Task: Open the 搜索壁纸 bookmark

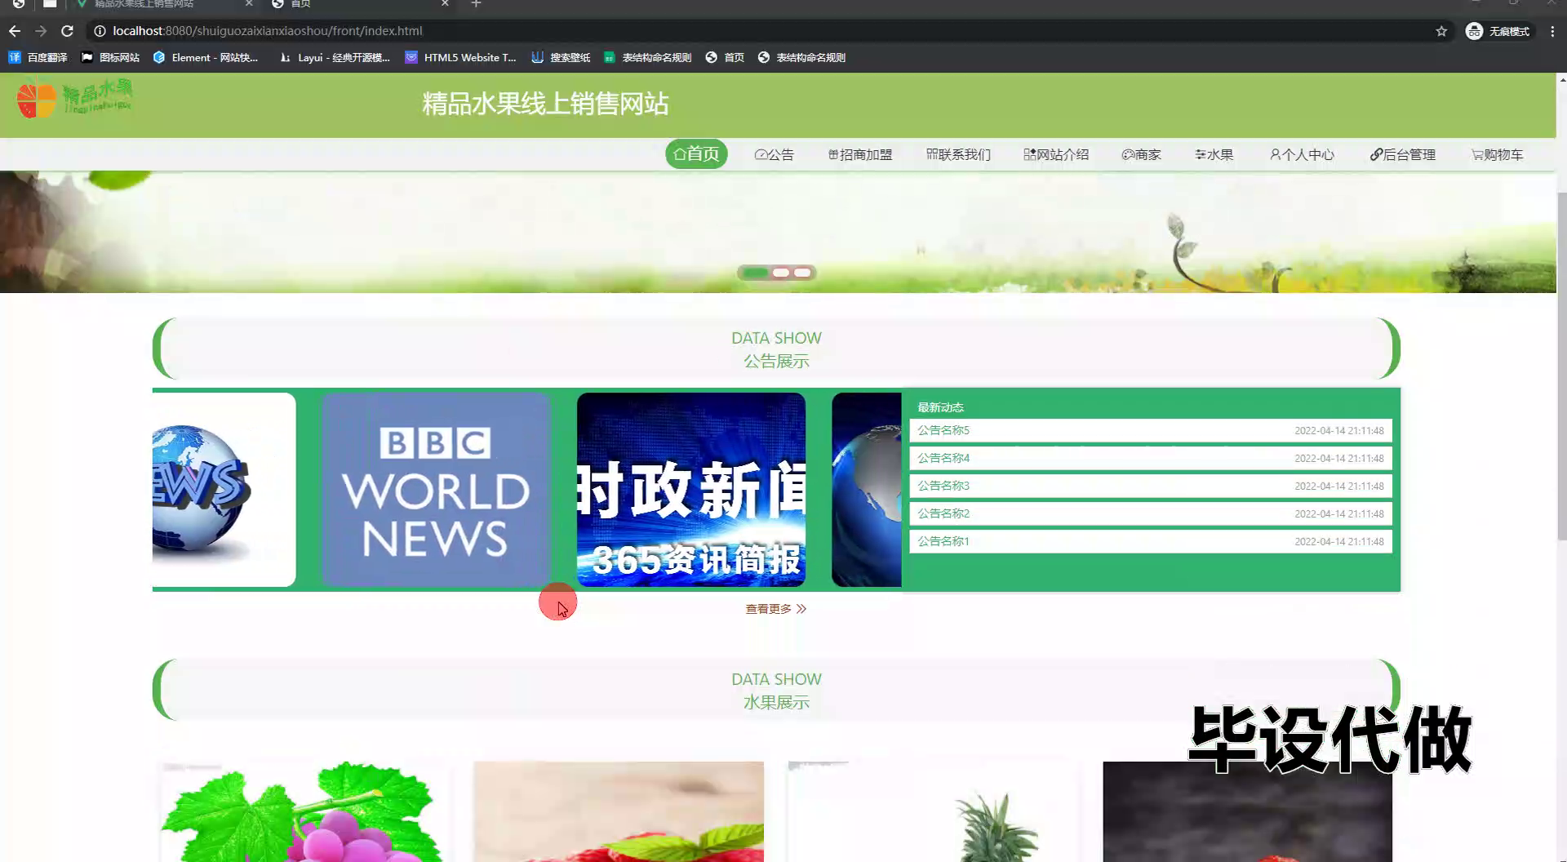Action: (x=561, y=57)
